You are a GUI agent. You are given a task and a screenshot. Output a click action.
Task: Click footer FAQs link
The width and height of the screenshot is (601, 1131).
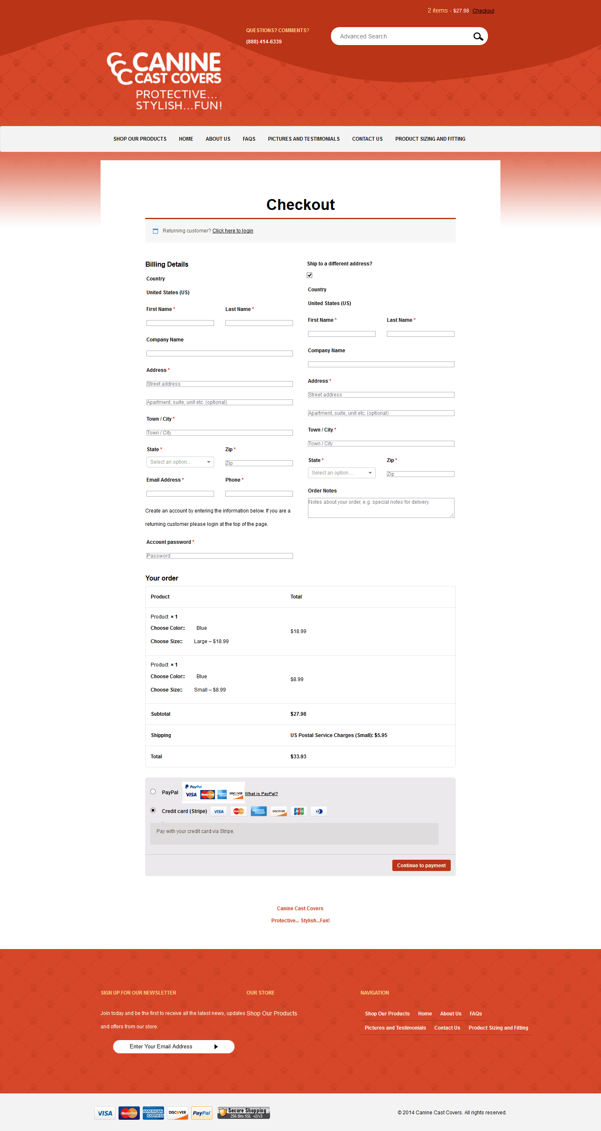point(476,1014)
